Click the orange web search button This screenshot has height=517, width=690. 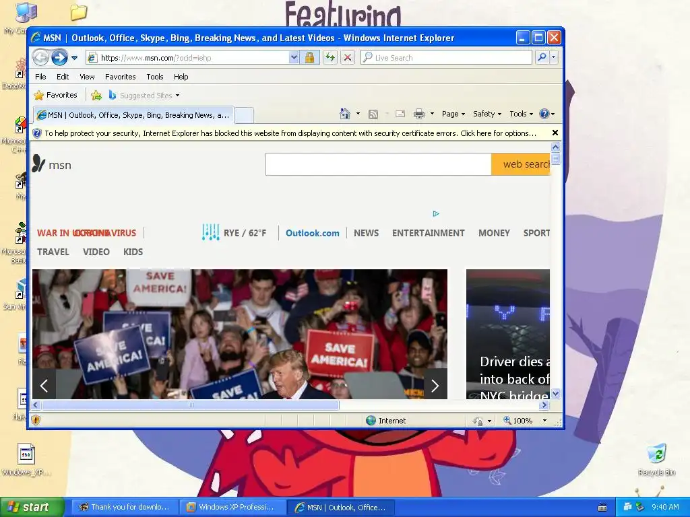521,164
